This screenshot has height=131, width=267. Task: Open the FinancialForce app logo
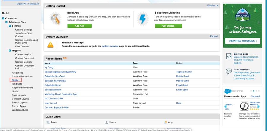pos(244,106)
